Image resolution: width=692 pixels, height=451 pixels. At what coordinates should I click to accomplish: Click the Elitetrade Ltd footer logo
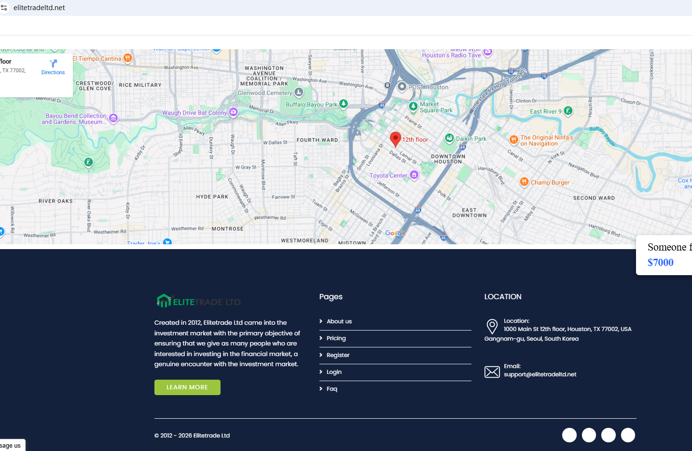(198, 302)
